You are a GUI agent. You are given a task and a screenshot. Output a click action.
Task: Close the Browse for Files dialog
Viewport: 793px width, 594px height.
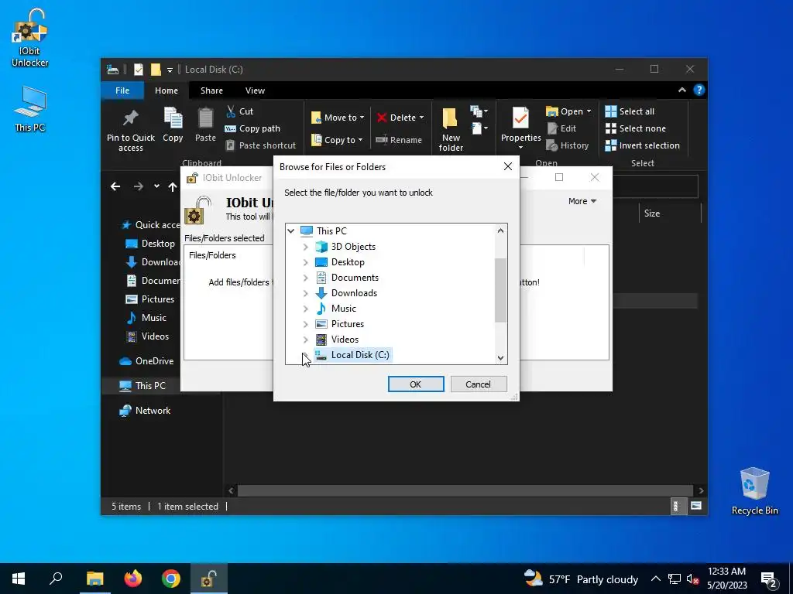(508, 167)
